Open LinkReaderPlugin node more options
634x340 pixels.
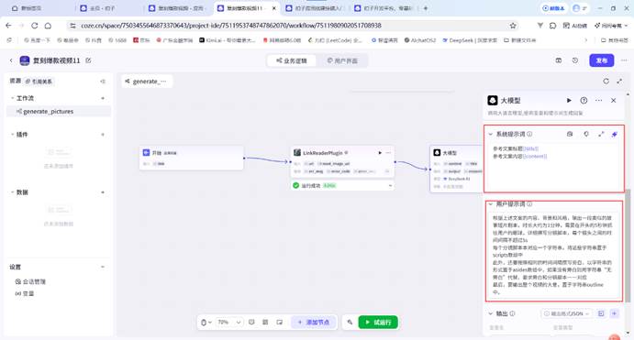pos(389,153)
